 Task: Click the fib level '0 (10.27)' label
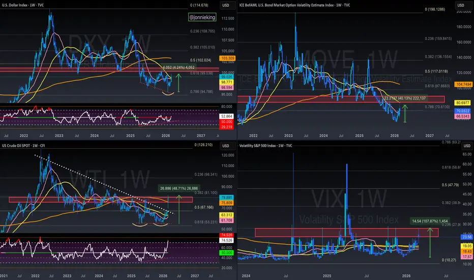click(x=449, y=260)
